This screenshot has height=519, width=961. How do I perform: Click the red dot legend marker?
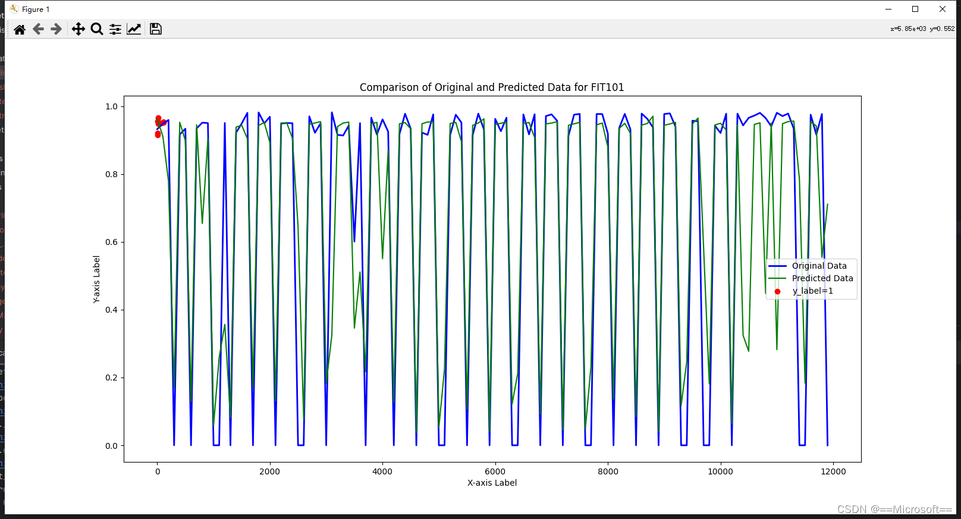[x=777, y=291]
